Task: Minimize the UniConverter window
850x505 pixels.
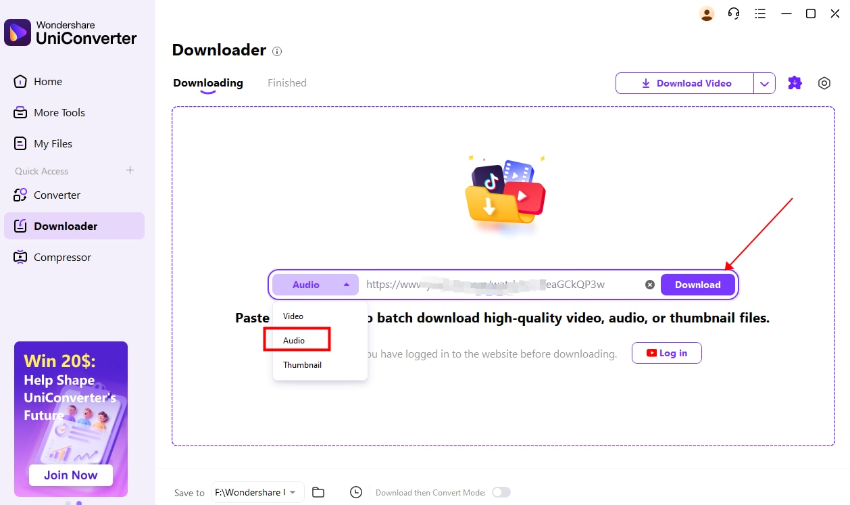Action: point(786,14)
